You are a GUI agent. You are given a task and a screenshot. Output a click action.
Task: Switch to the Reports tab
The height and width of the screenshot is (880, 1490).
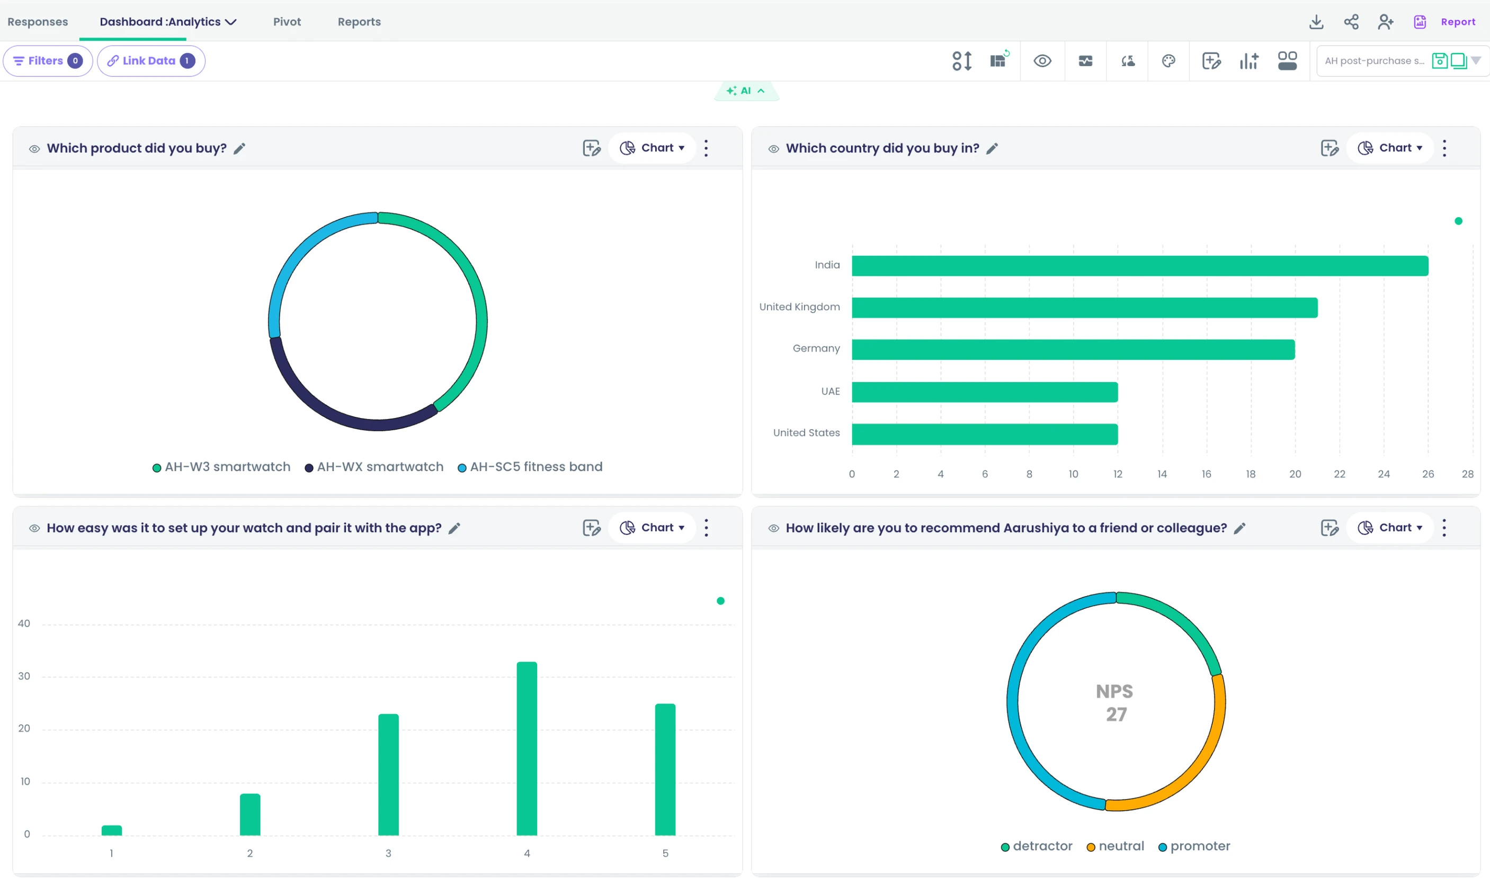point(359,22)
